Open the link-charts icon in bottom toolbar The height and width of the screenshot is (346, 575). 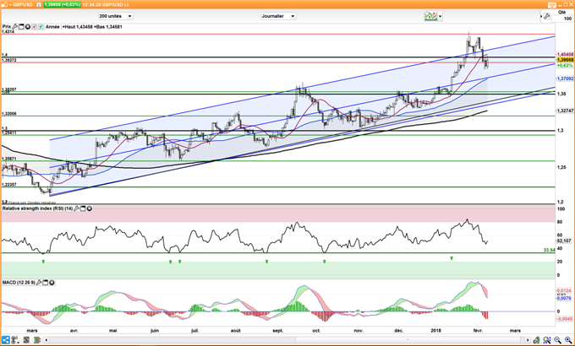coord(14,340)
